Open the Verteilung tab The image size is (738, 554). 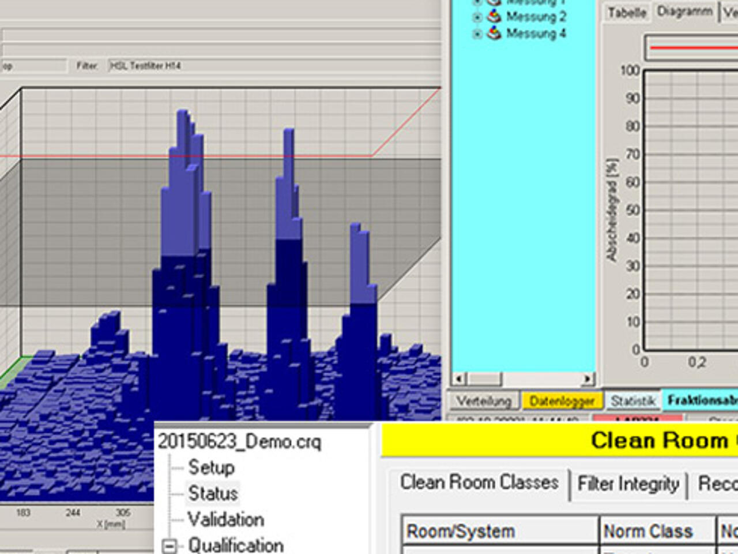(x=484, y=399)
